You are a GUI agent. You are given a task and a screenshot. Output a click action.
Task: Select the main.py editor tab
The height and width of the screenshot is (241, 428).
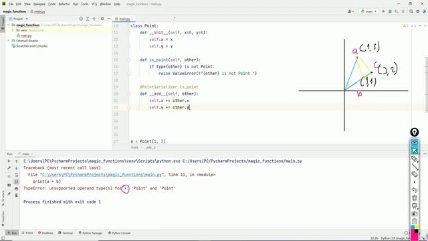pyautogui.click(x=124, y=19)
